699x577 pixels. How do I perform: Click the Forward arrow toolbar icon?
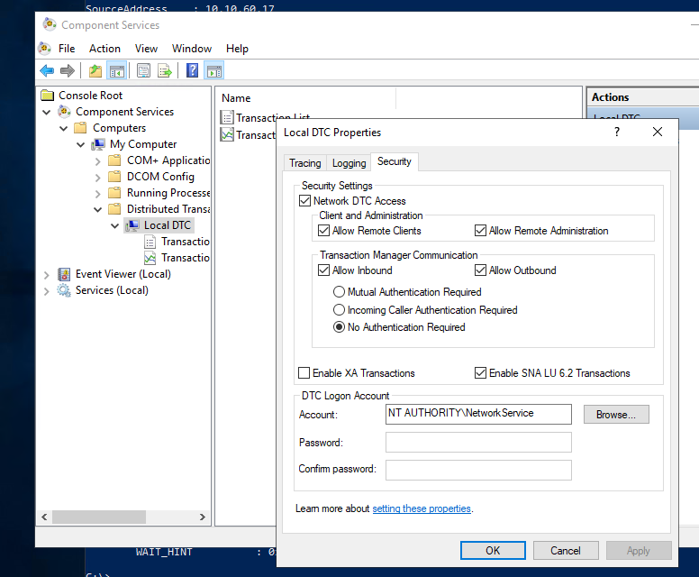68,70
